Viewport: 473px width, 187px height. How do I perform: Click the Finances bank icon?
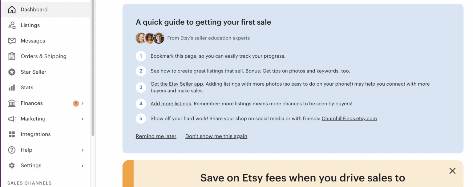click(x=12, y=103)
